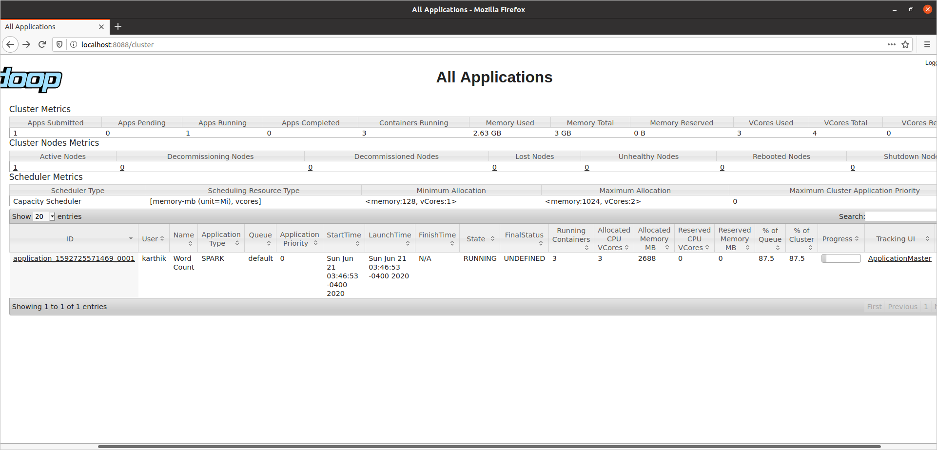Viewport: 937px width, 450px height.
Task: Go forward using the browser forward arrow
Action: pyautogui.click(x=27, y=44)
